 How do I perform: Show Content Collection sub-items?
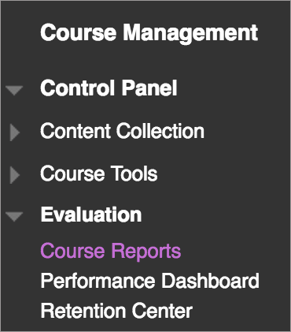coord(15,132)
